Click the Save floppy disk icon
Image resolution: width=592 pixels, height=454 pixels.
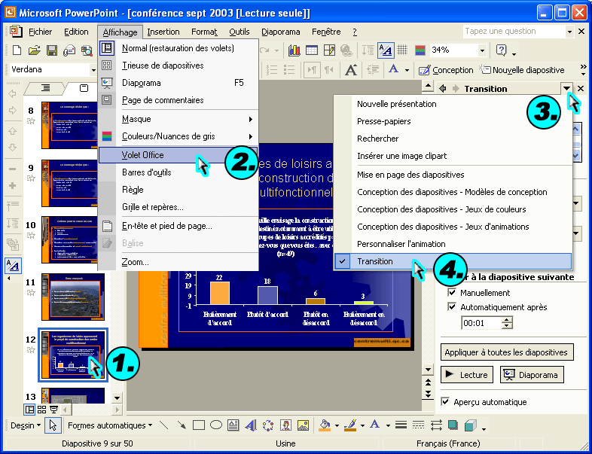[x=52, y=50]
